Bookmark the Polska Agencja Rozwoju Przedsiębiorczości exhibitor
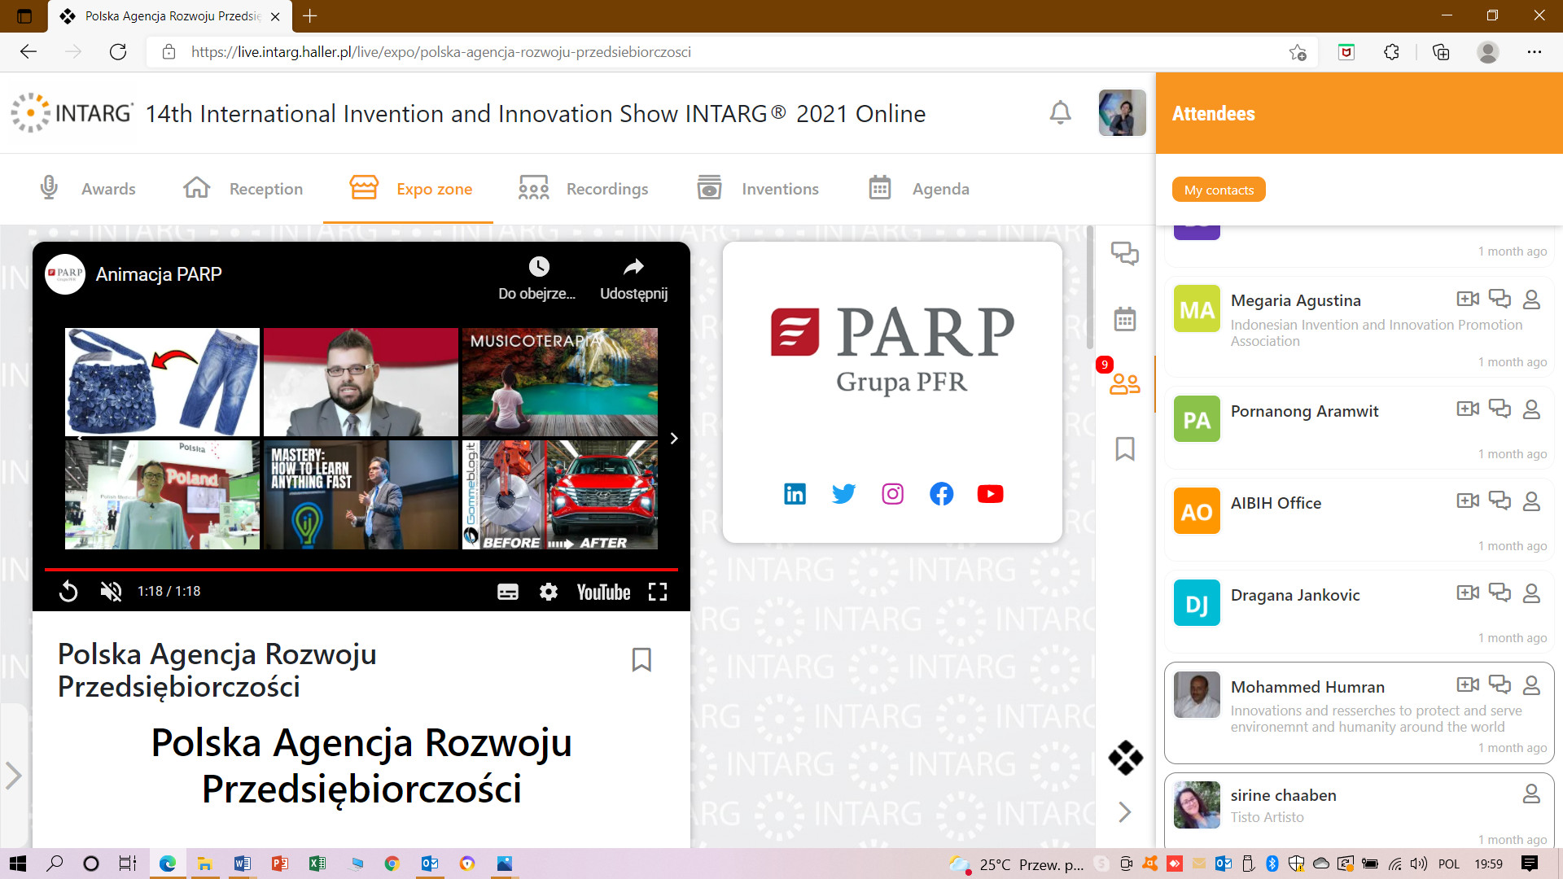The image size is (1563, 879). tap(641, 659)
